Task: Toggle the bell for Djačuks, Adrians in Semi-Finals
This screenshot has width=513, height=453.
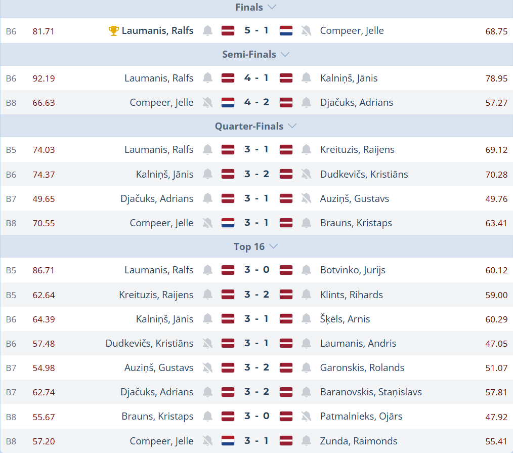Action: (x=306, y=103)
